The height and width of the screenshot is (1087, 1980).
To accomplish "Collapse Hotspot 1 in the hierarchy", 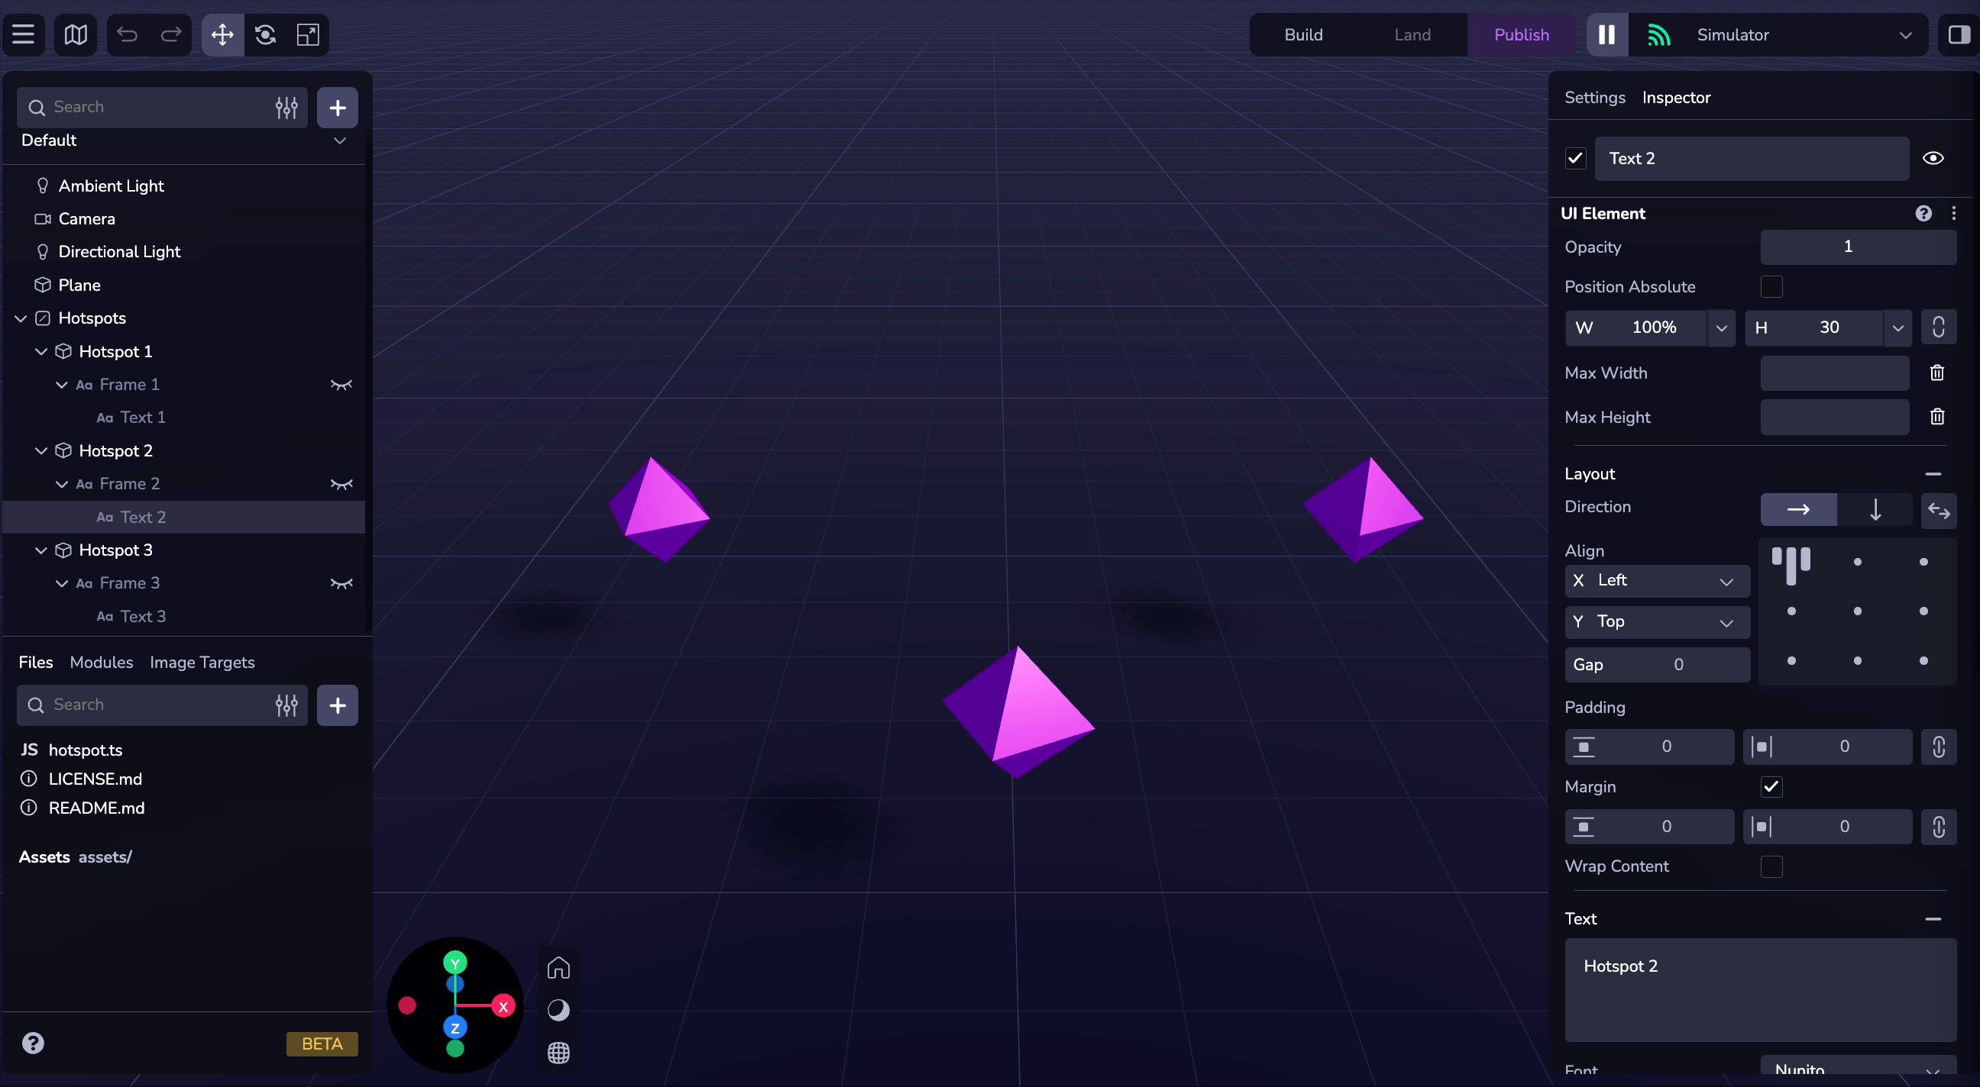I will (x=40, y=351).
